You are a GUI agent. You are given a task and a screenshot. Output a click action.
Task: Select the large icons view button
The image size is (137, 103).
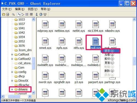(19, 14)
